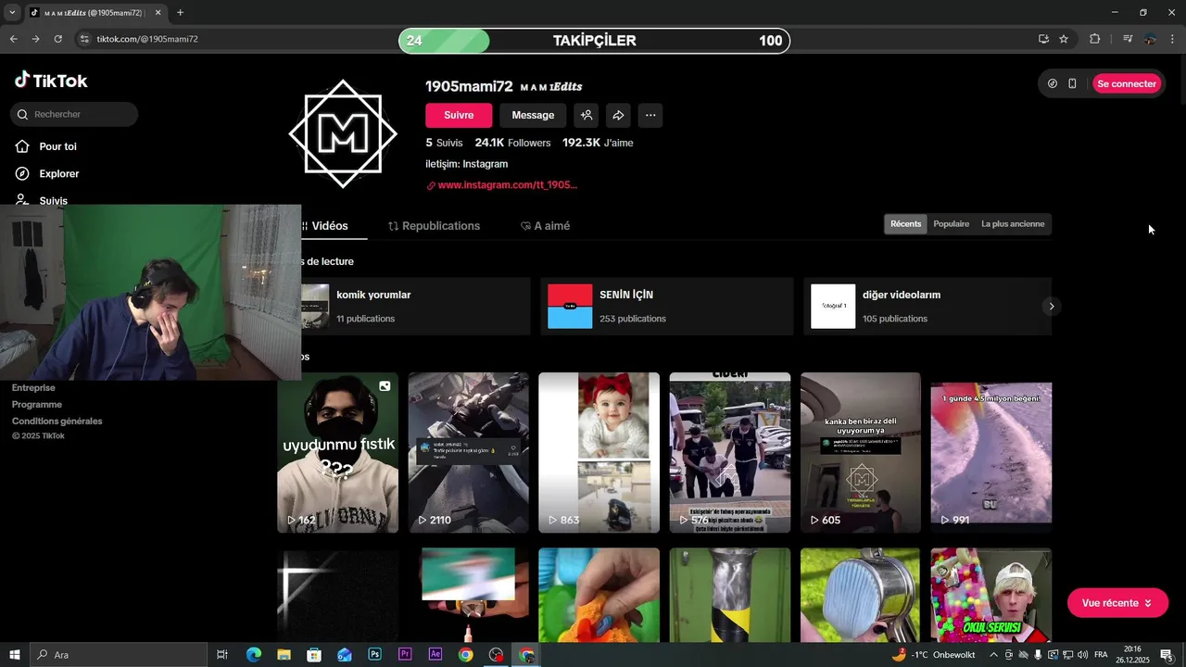Show the Followers count list
Image resolution: width=1186 pixels, height=667 pixels.
pos(512,143)
